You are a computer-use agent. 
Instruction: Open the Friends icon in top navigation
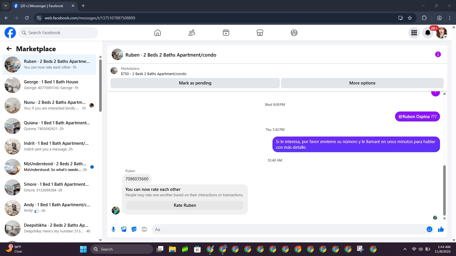click(x=192, y=33)
